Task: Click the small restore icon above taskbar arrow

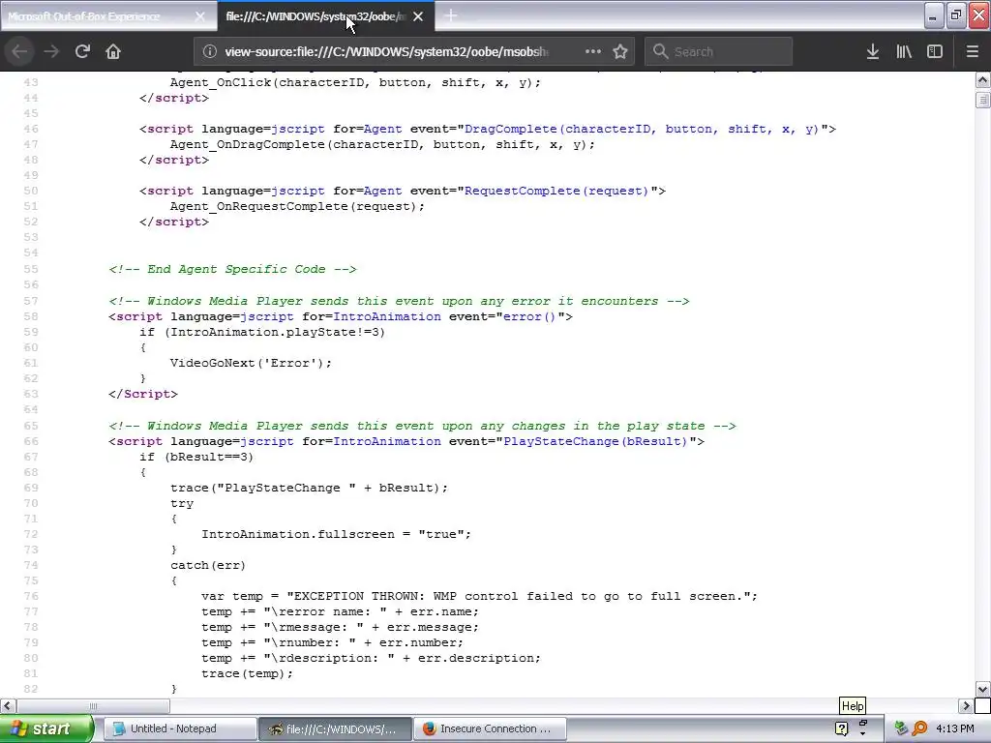Action: click(x=862, y=722)
